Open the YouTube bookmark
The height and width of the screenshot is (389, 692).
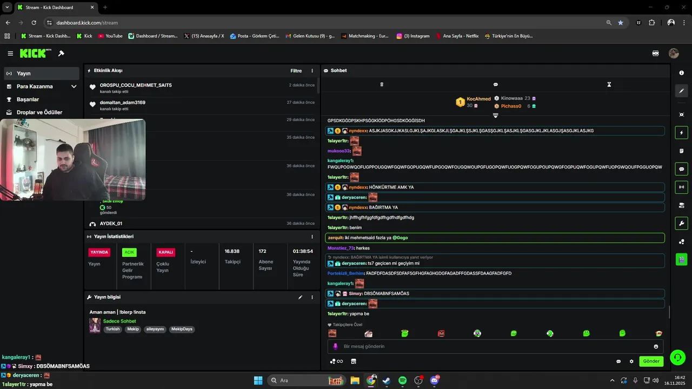pyautogui.click(x=110, y=36)
